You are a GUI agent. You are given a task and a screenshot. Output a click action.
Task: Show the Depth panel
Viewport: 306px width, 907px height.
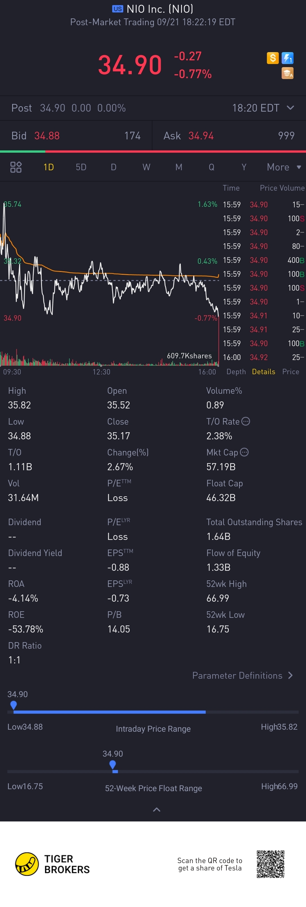236,371
